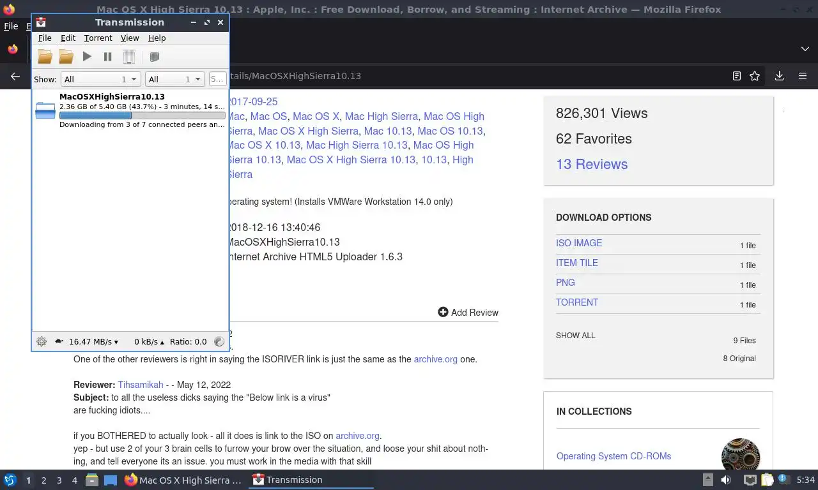The height and width of the screenshot is (490, 818).
Task: Click the torrent download progress bar
Action: point(142,115)
